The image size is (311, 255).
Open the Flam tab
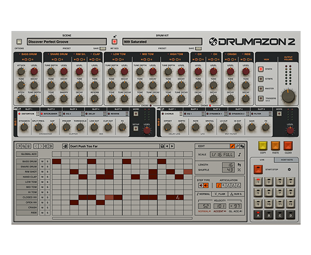220,194
